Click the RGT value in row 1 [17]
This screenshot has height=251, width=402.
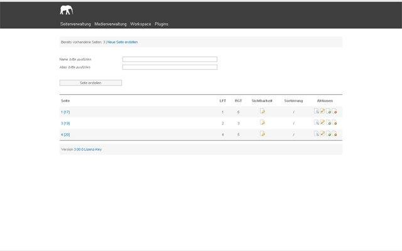tap(238, 112)
